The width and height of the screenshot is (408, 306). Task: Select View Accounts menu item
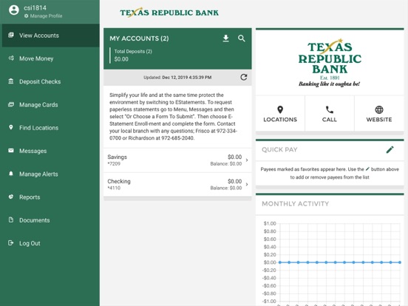click(x=51, y=35)
